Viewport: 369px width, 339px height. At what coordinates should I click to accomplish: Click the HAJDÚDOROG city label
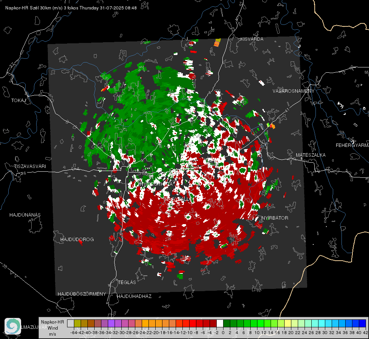(x=77, y=239)
